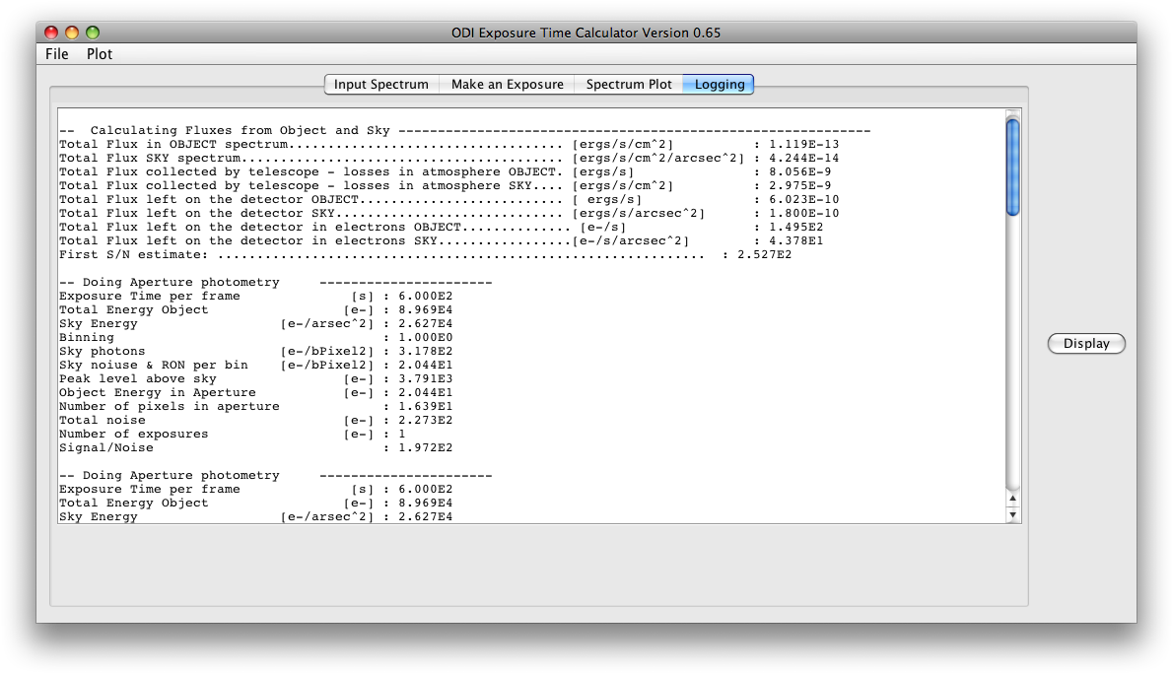
Task: Click the scroll down arrow in log
Action: [x=1013, y=514]
